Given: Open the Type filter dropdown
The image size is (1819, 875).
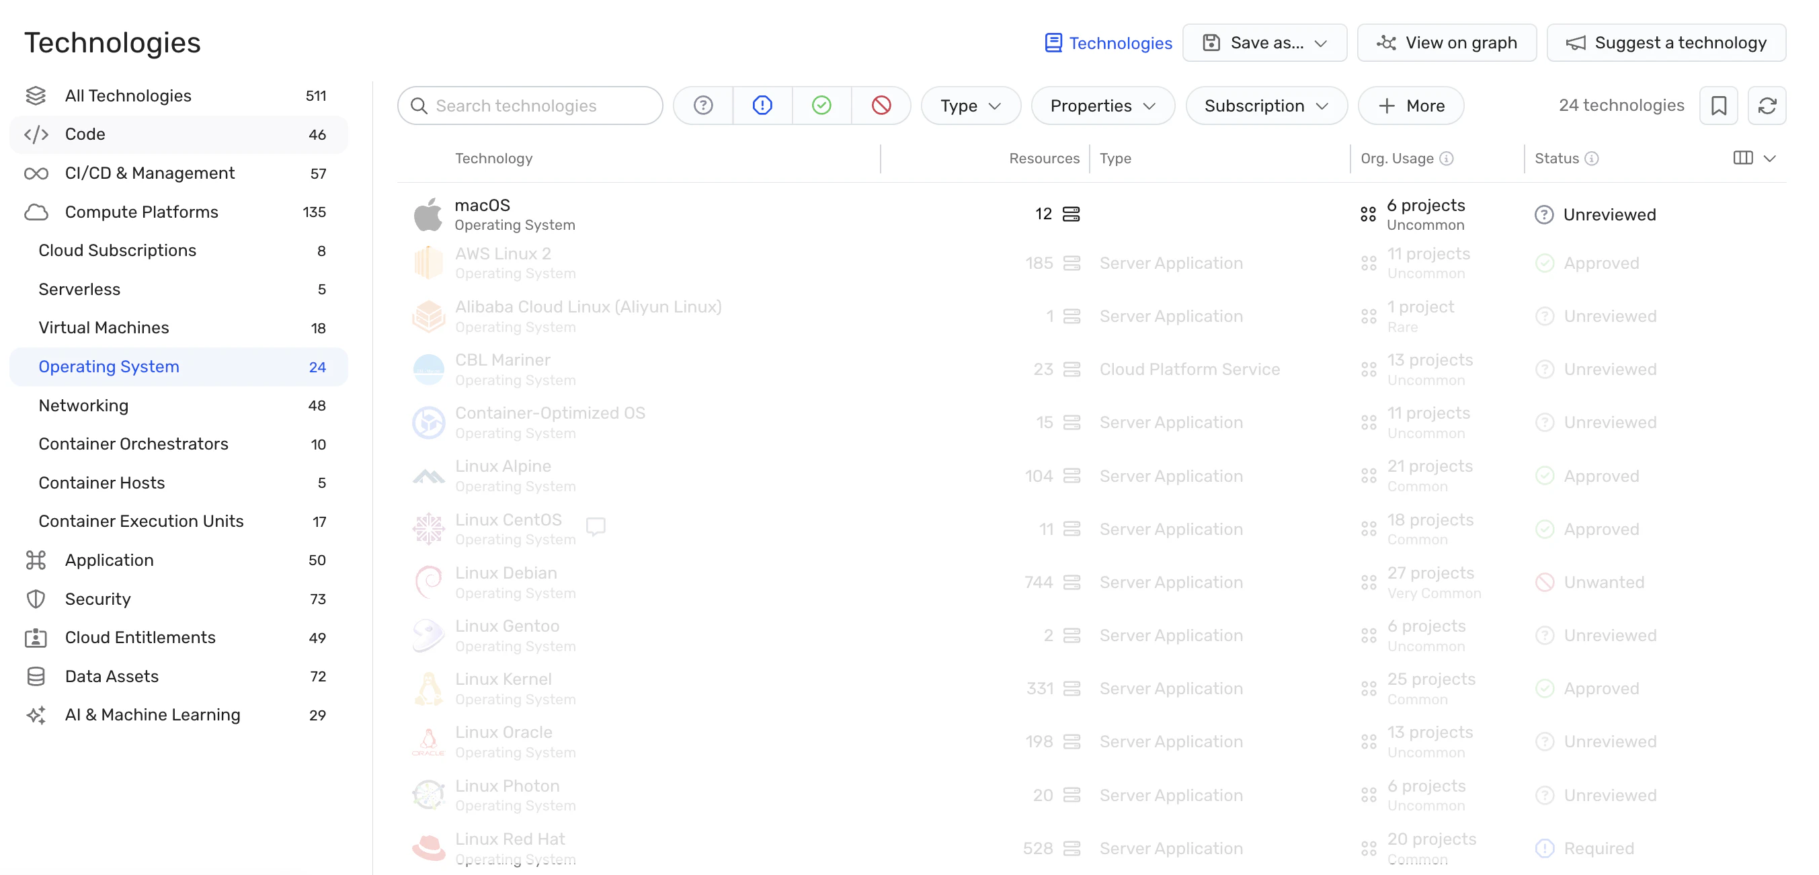Looking at the screenshot, I should (970, 106).
